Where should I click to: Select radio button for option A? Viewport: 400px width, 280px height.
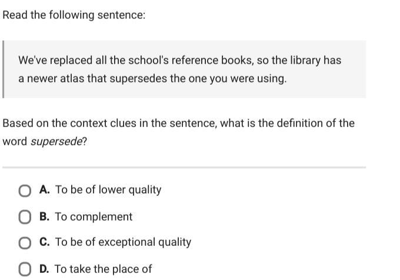(x=25, y=191)
